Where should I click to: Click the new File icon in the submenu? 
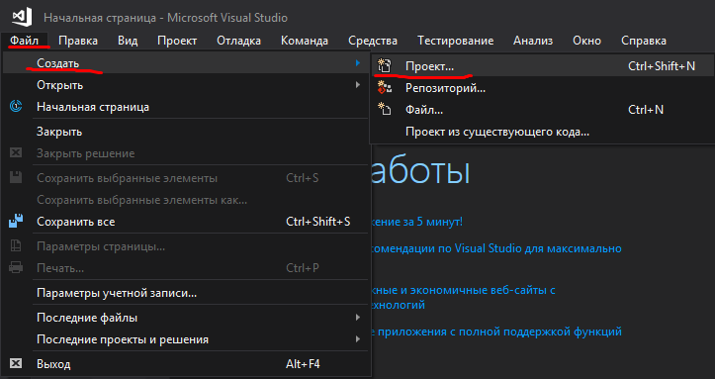tap(385, 110)
